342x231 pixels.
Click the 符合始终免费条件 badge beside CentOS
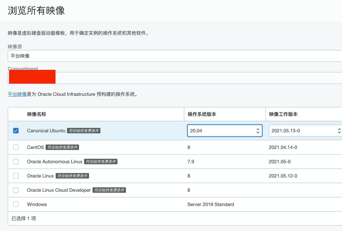63,147
